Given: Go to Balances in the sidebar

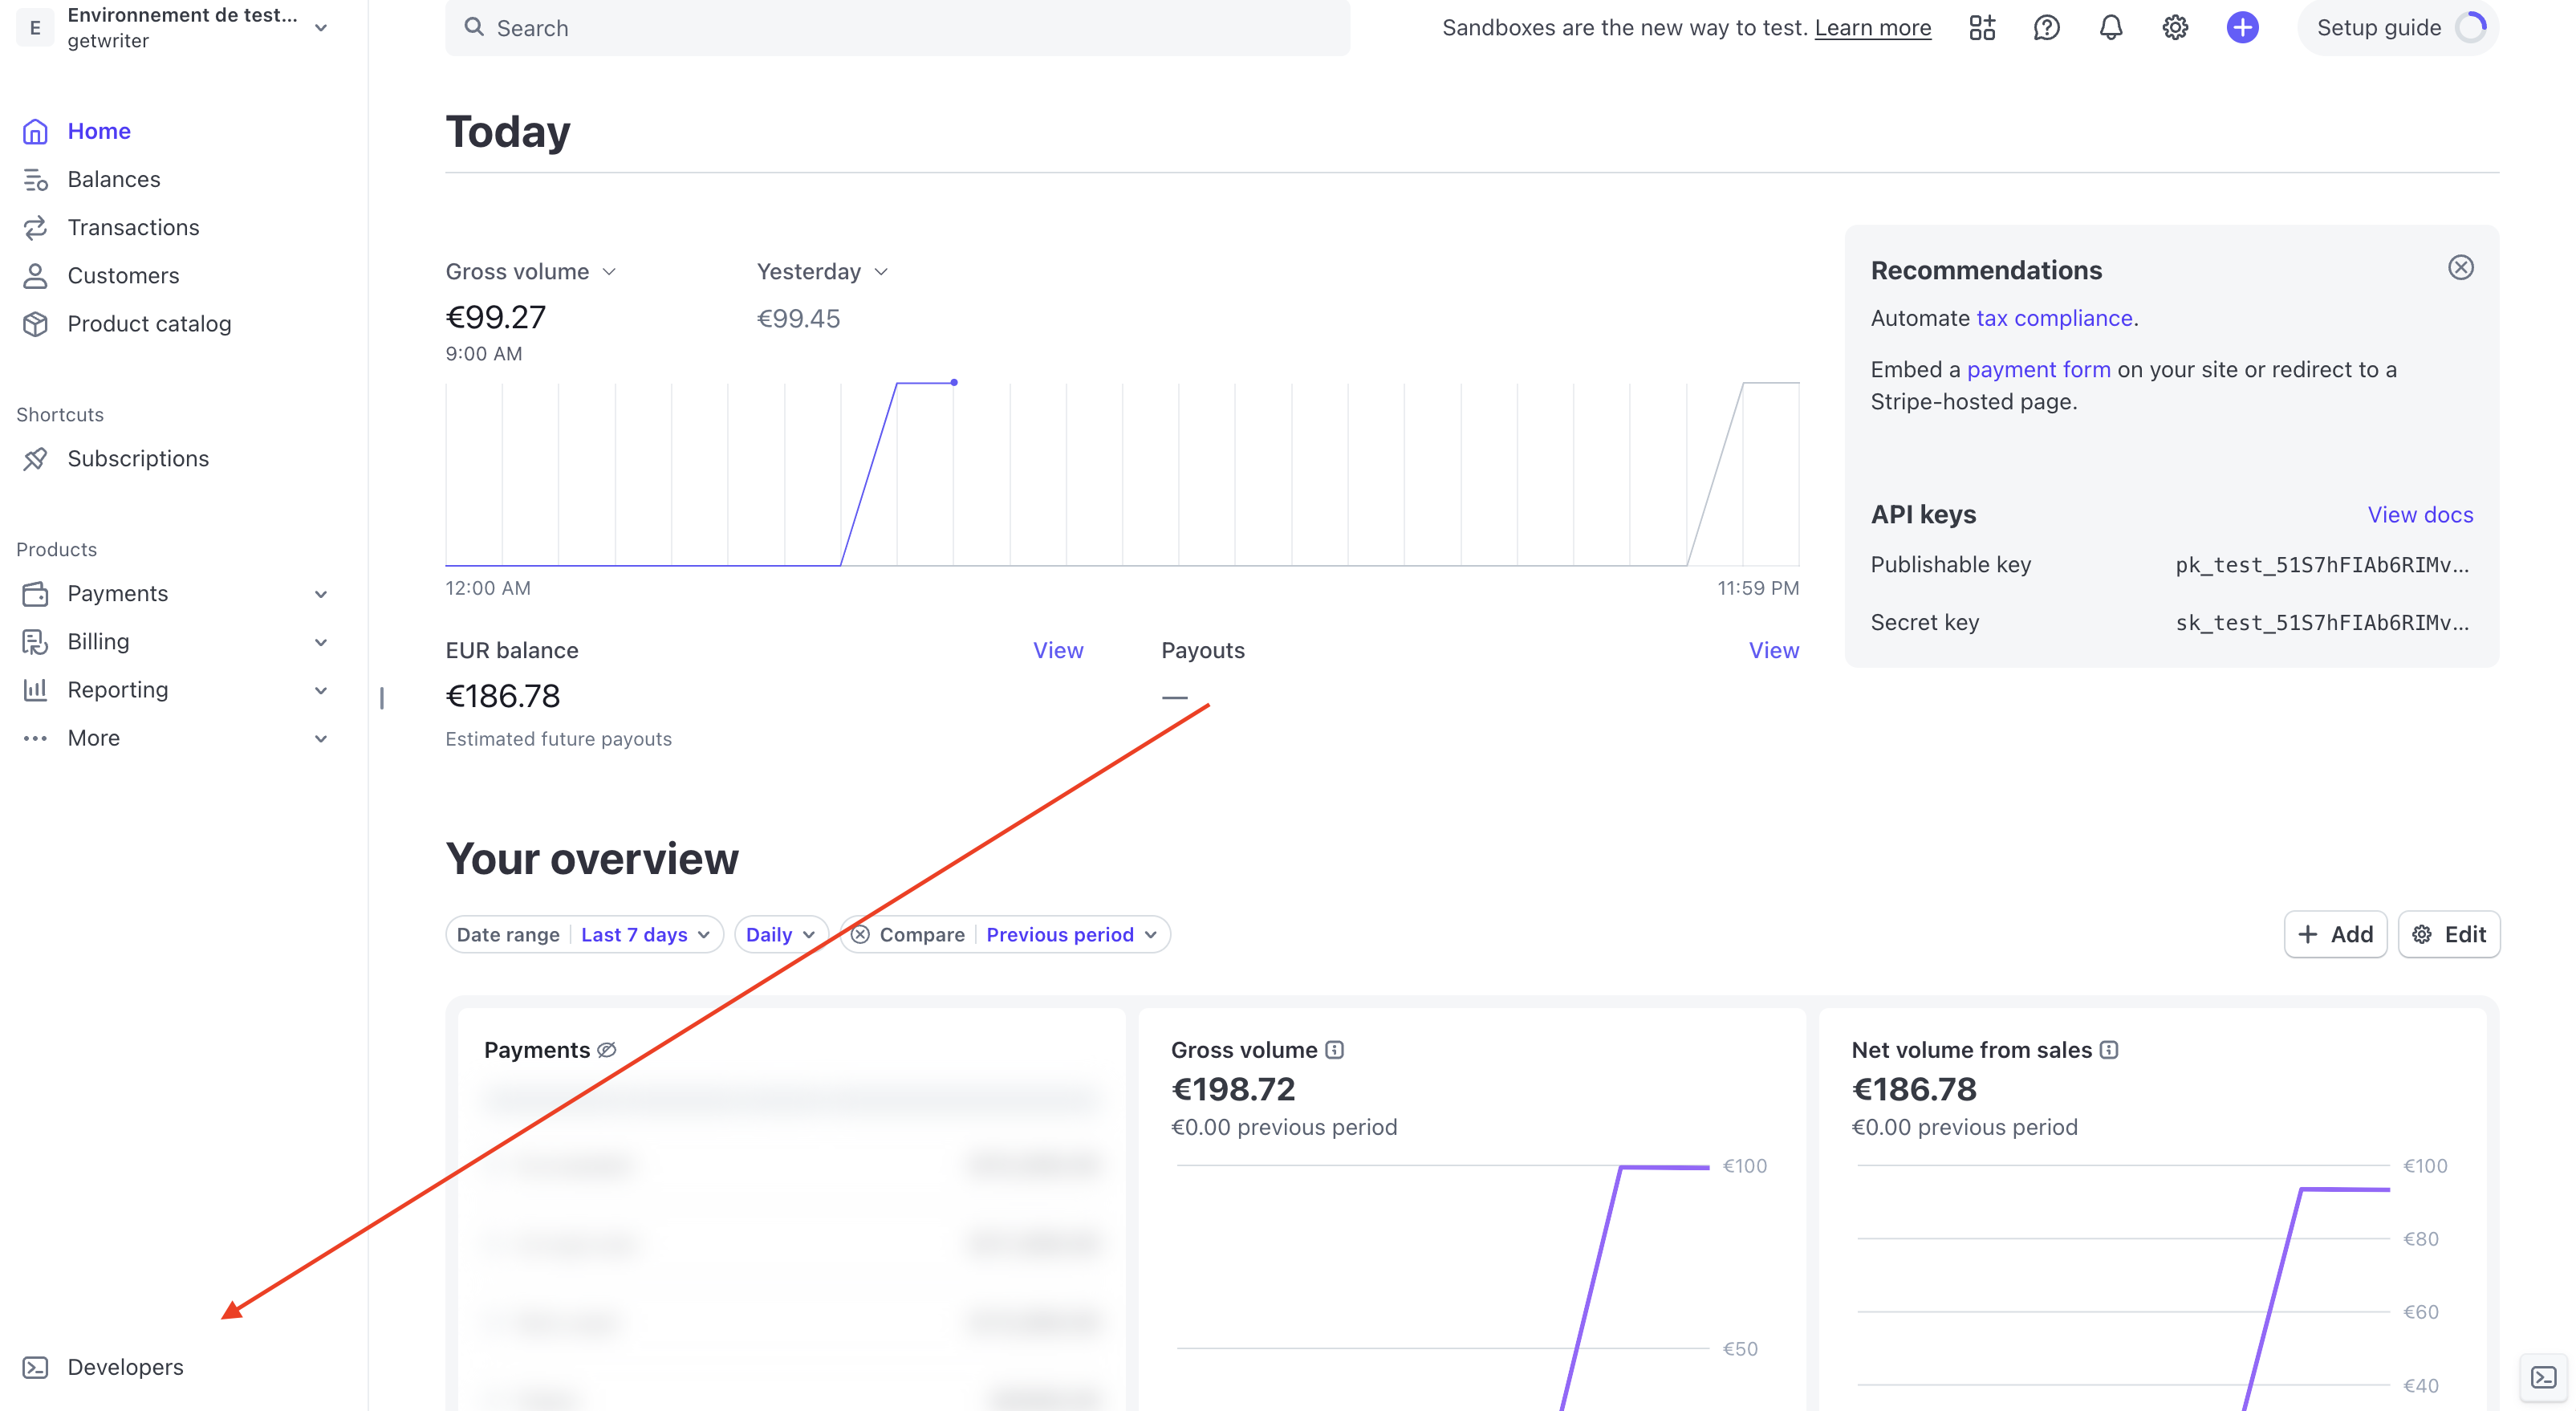Looking at the screenshot, I should tap(114, 179).
